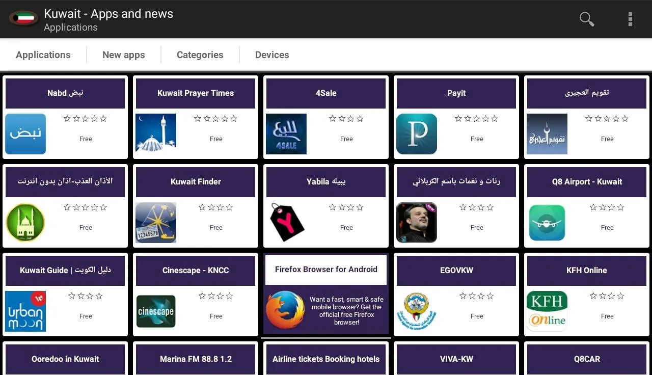The height and width of the screenshot is (375, 652).
Task: Click the Free label under KFH Online
Action: tap(607, 316)
